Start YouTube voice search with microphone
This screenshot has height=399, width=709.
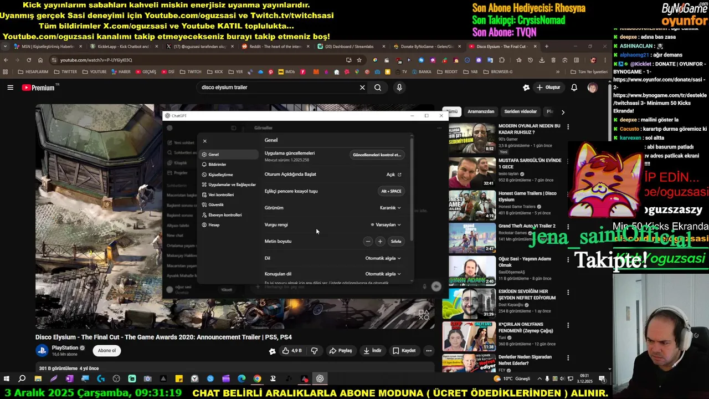tap(399, 88)
